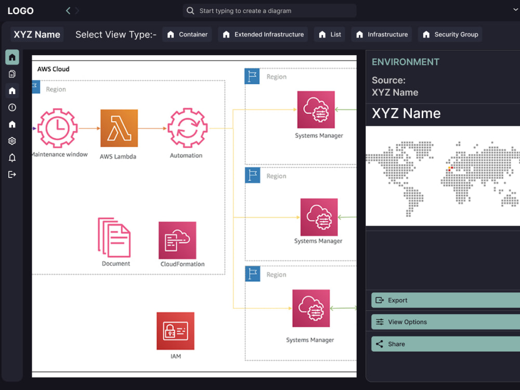Image resolution: width=520 pixels, height=390 pixels.
Task: Click the alert exclamation icon in sidebar
Action: pos(12,108)
